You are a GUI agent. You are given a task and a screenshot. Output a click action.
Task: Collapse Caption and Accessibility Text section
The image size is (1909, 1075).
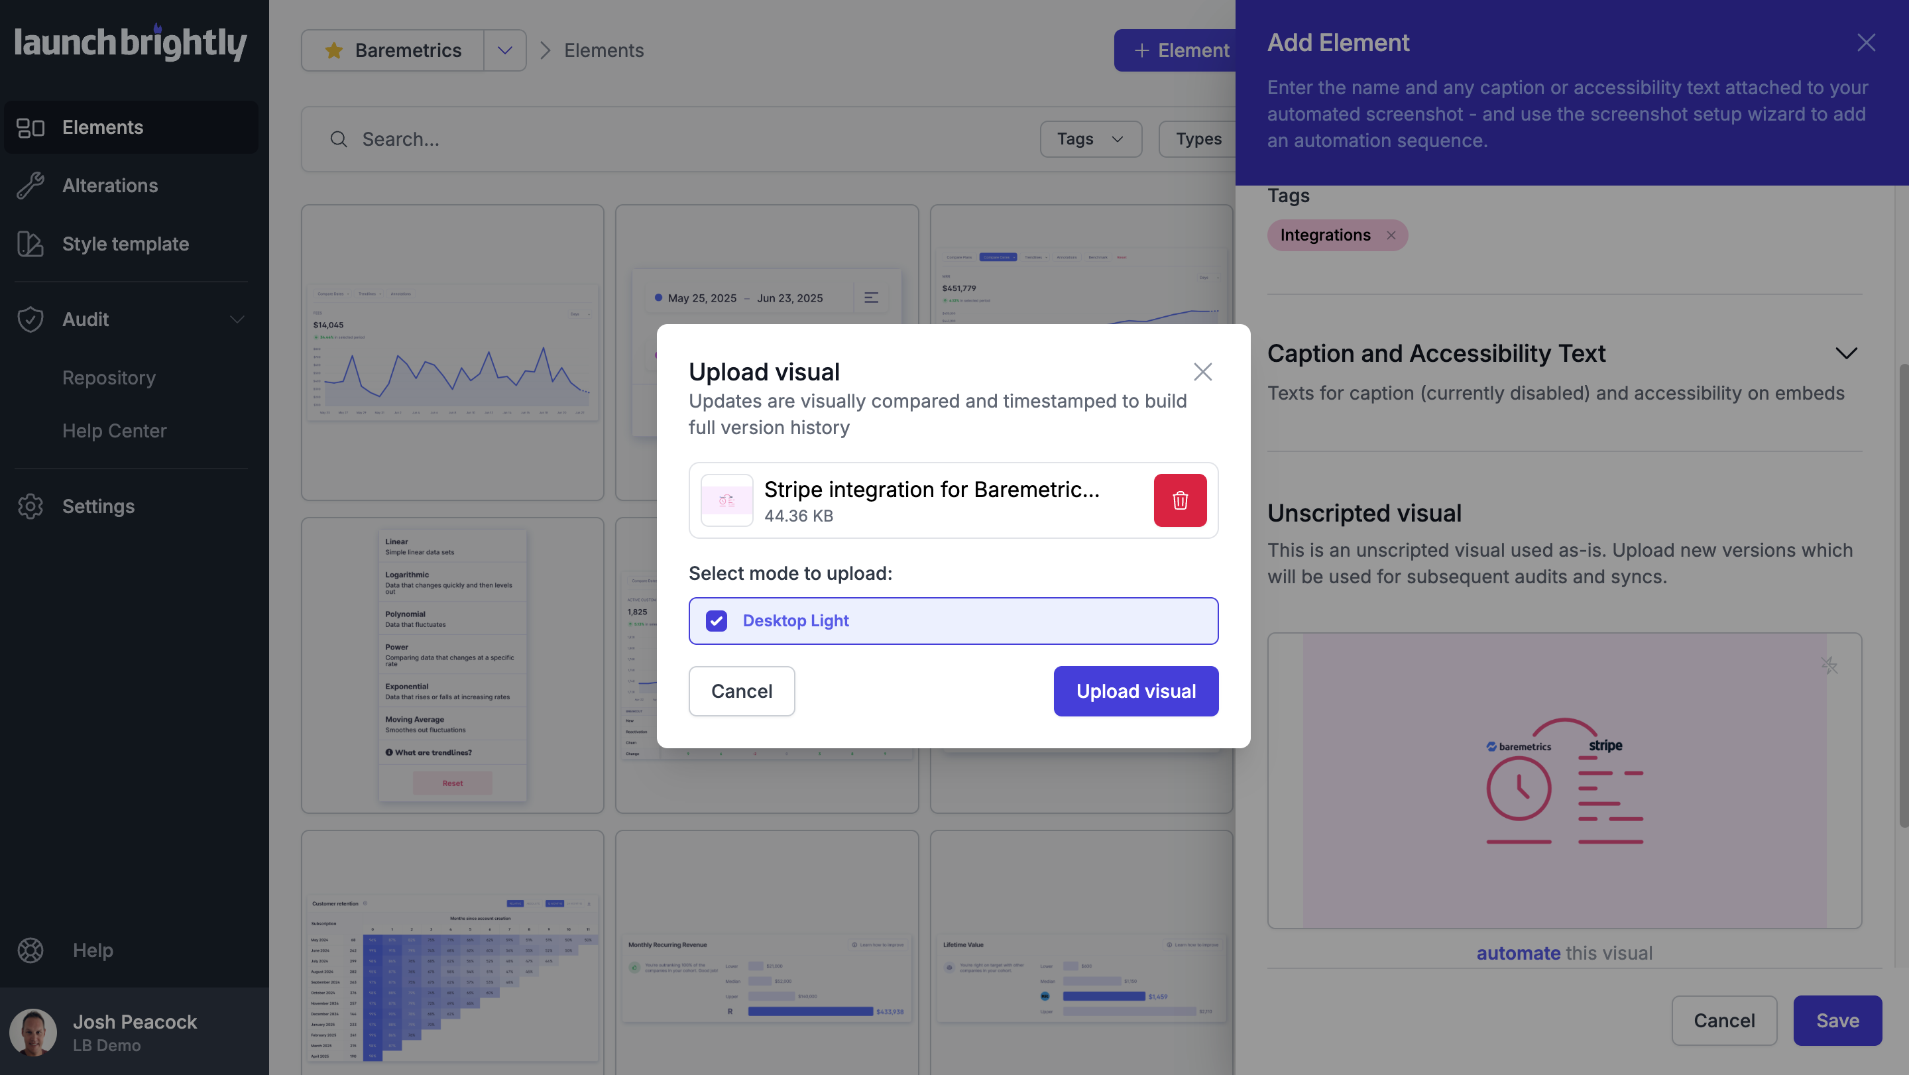coord(1846,353)
